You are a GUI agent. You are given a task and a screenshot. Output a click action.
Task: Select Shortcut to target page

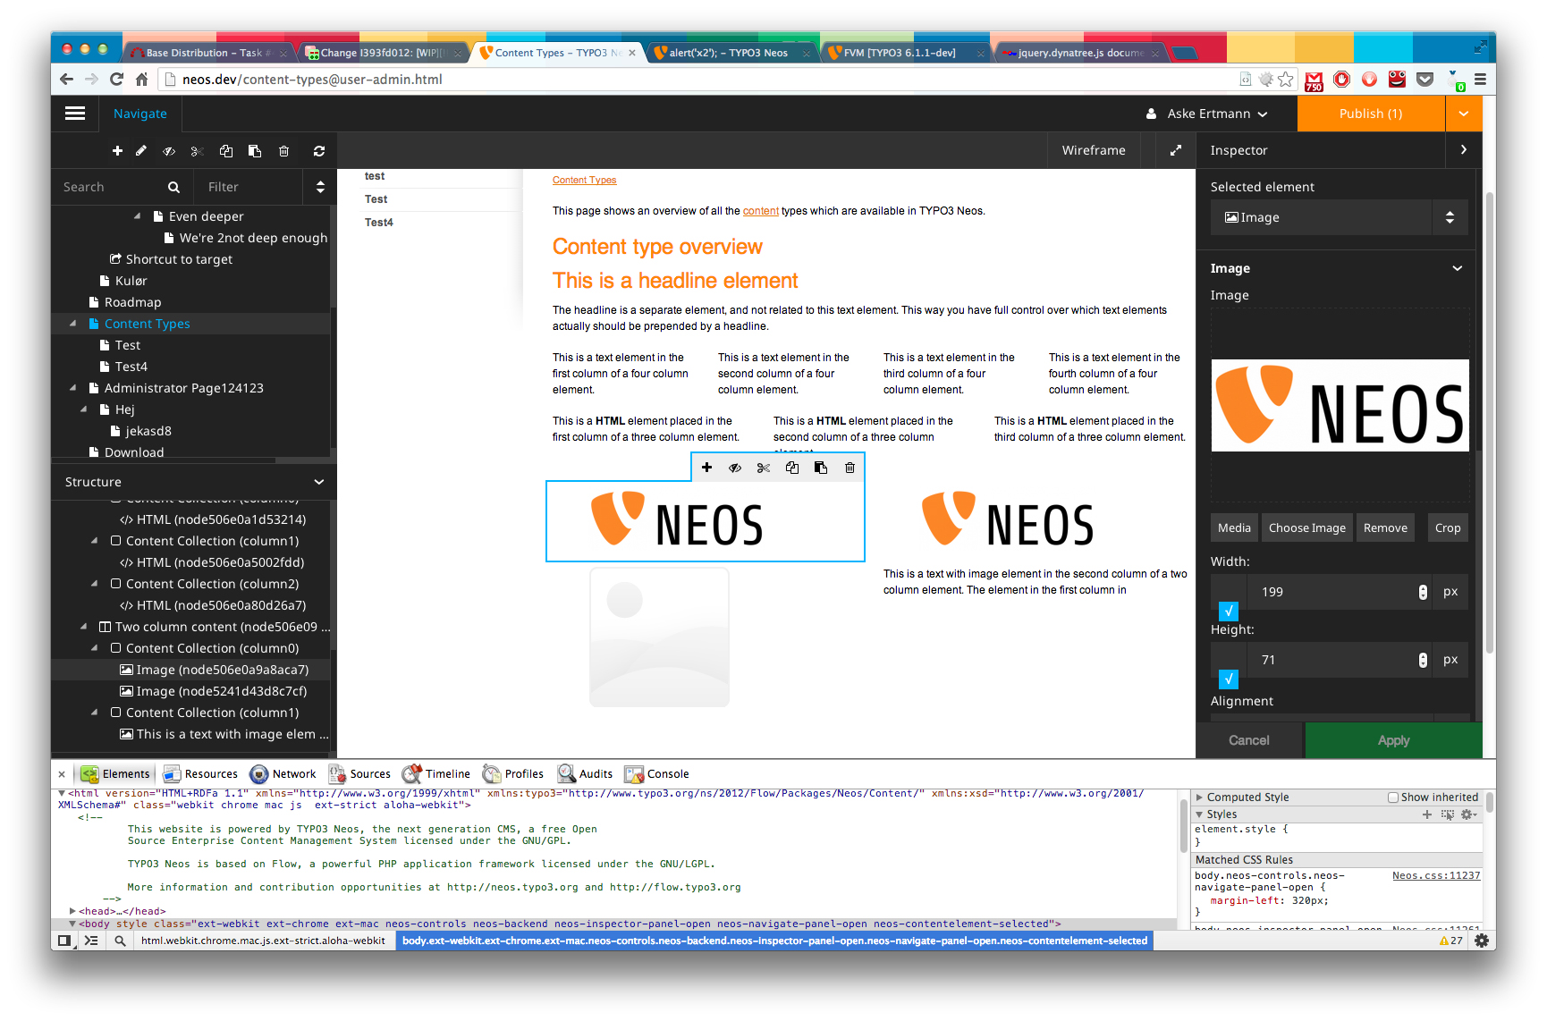[x=179, y=259]
